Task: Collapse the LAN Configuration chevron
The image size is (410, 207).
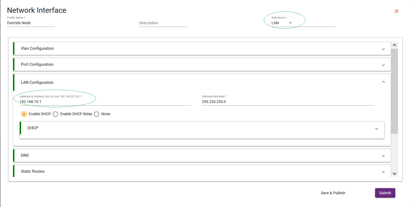Action: coord(383,82)
